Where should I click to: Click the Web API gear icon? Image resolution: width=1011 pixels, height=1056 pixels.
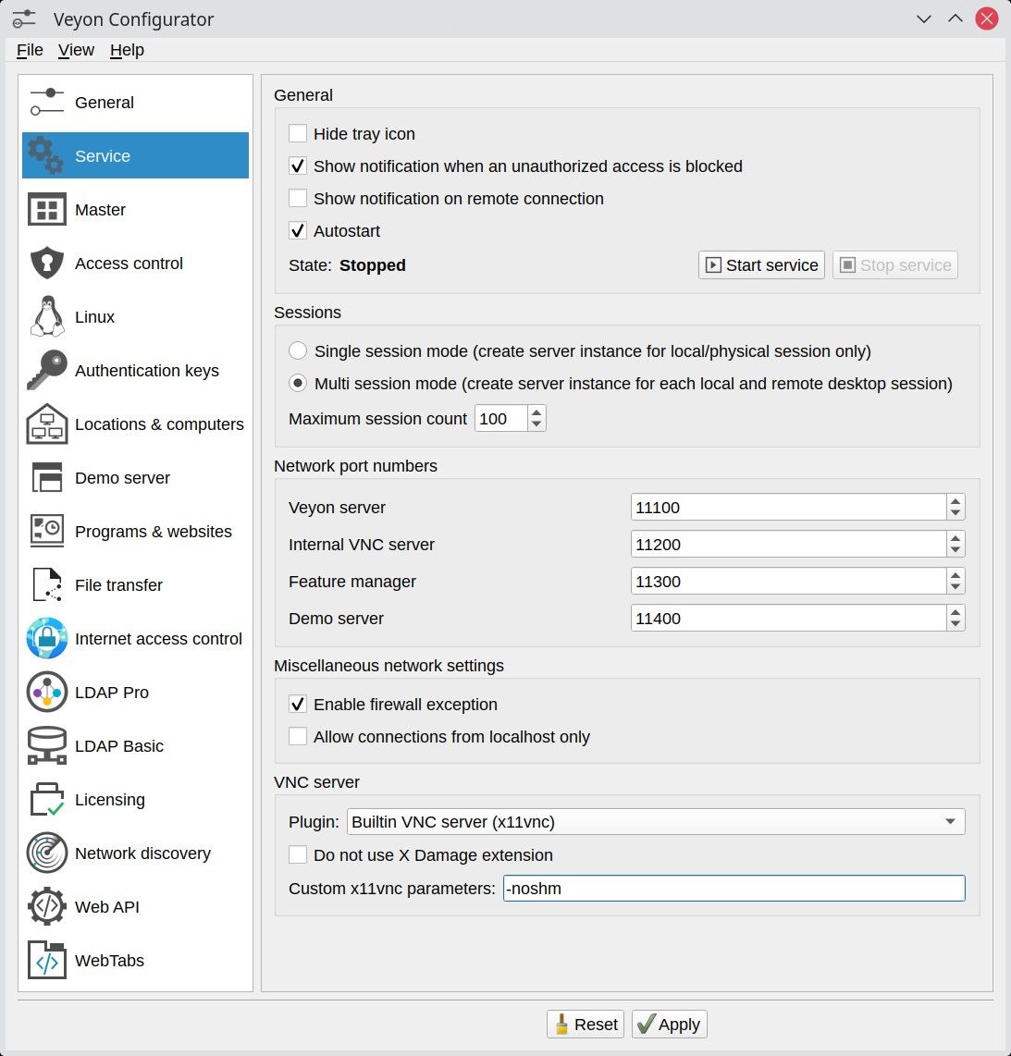(x=46, y=906)
